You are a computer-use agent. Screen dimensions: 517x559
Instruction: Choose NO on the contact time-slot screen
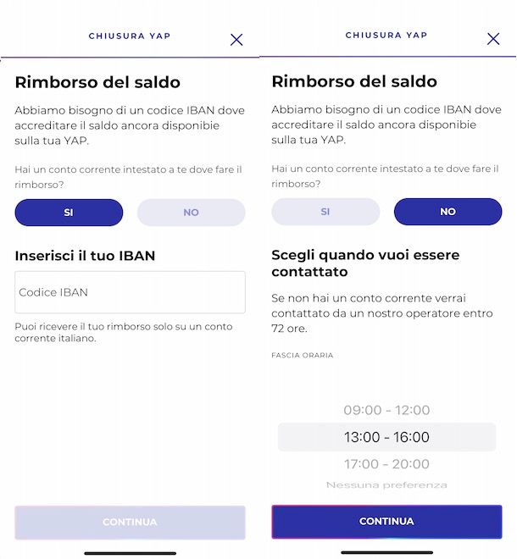coord(448,212)
